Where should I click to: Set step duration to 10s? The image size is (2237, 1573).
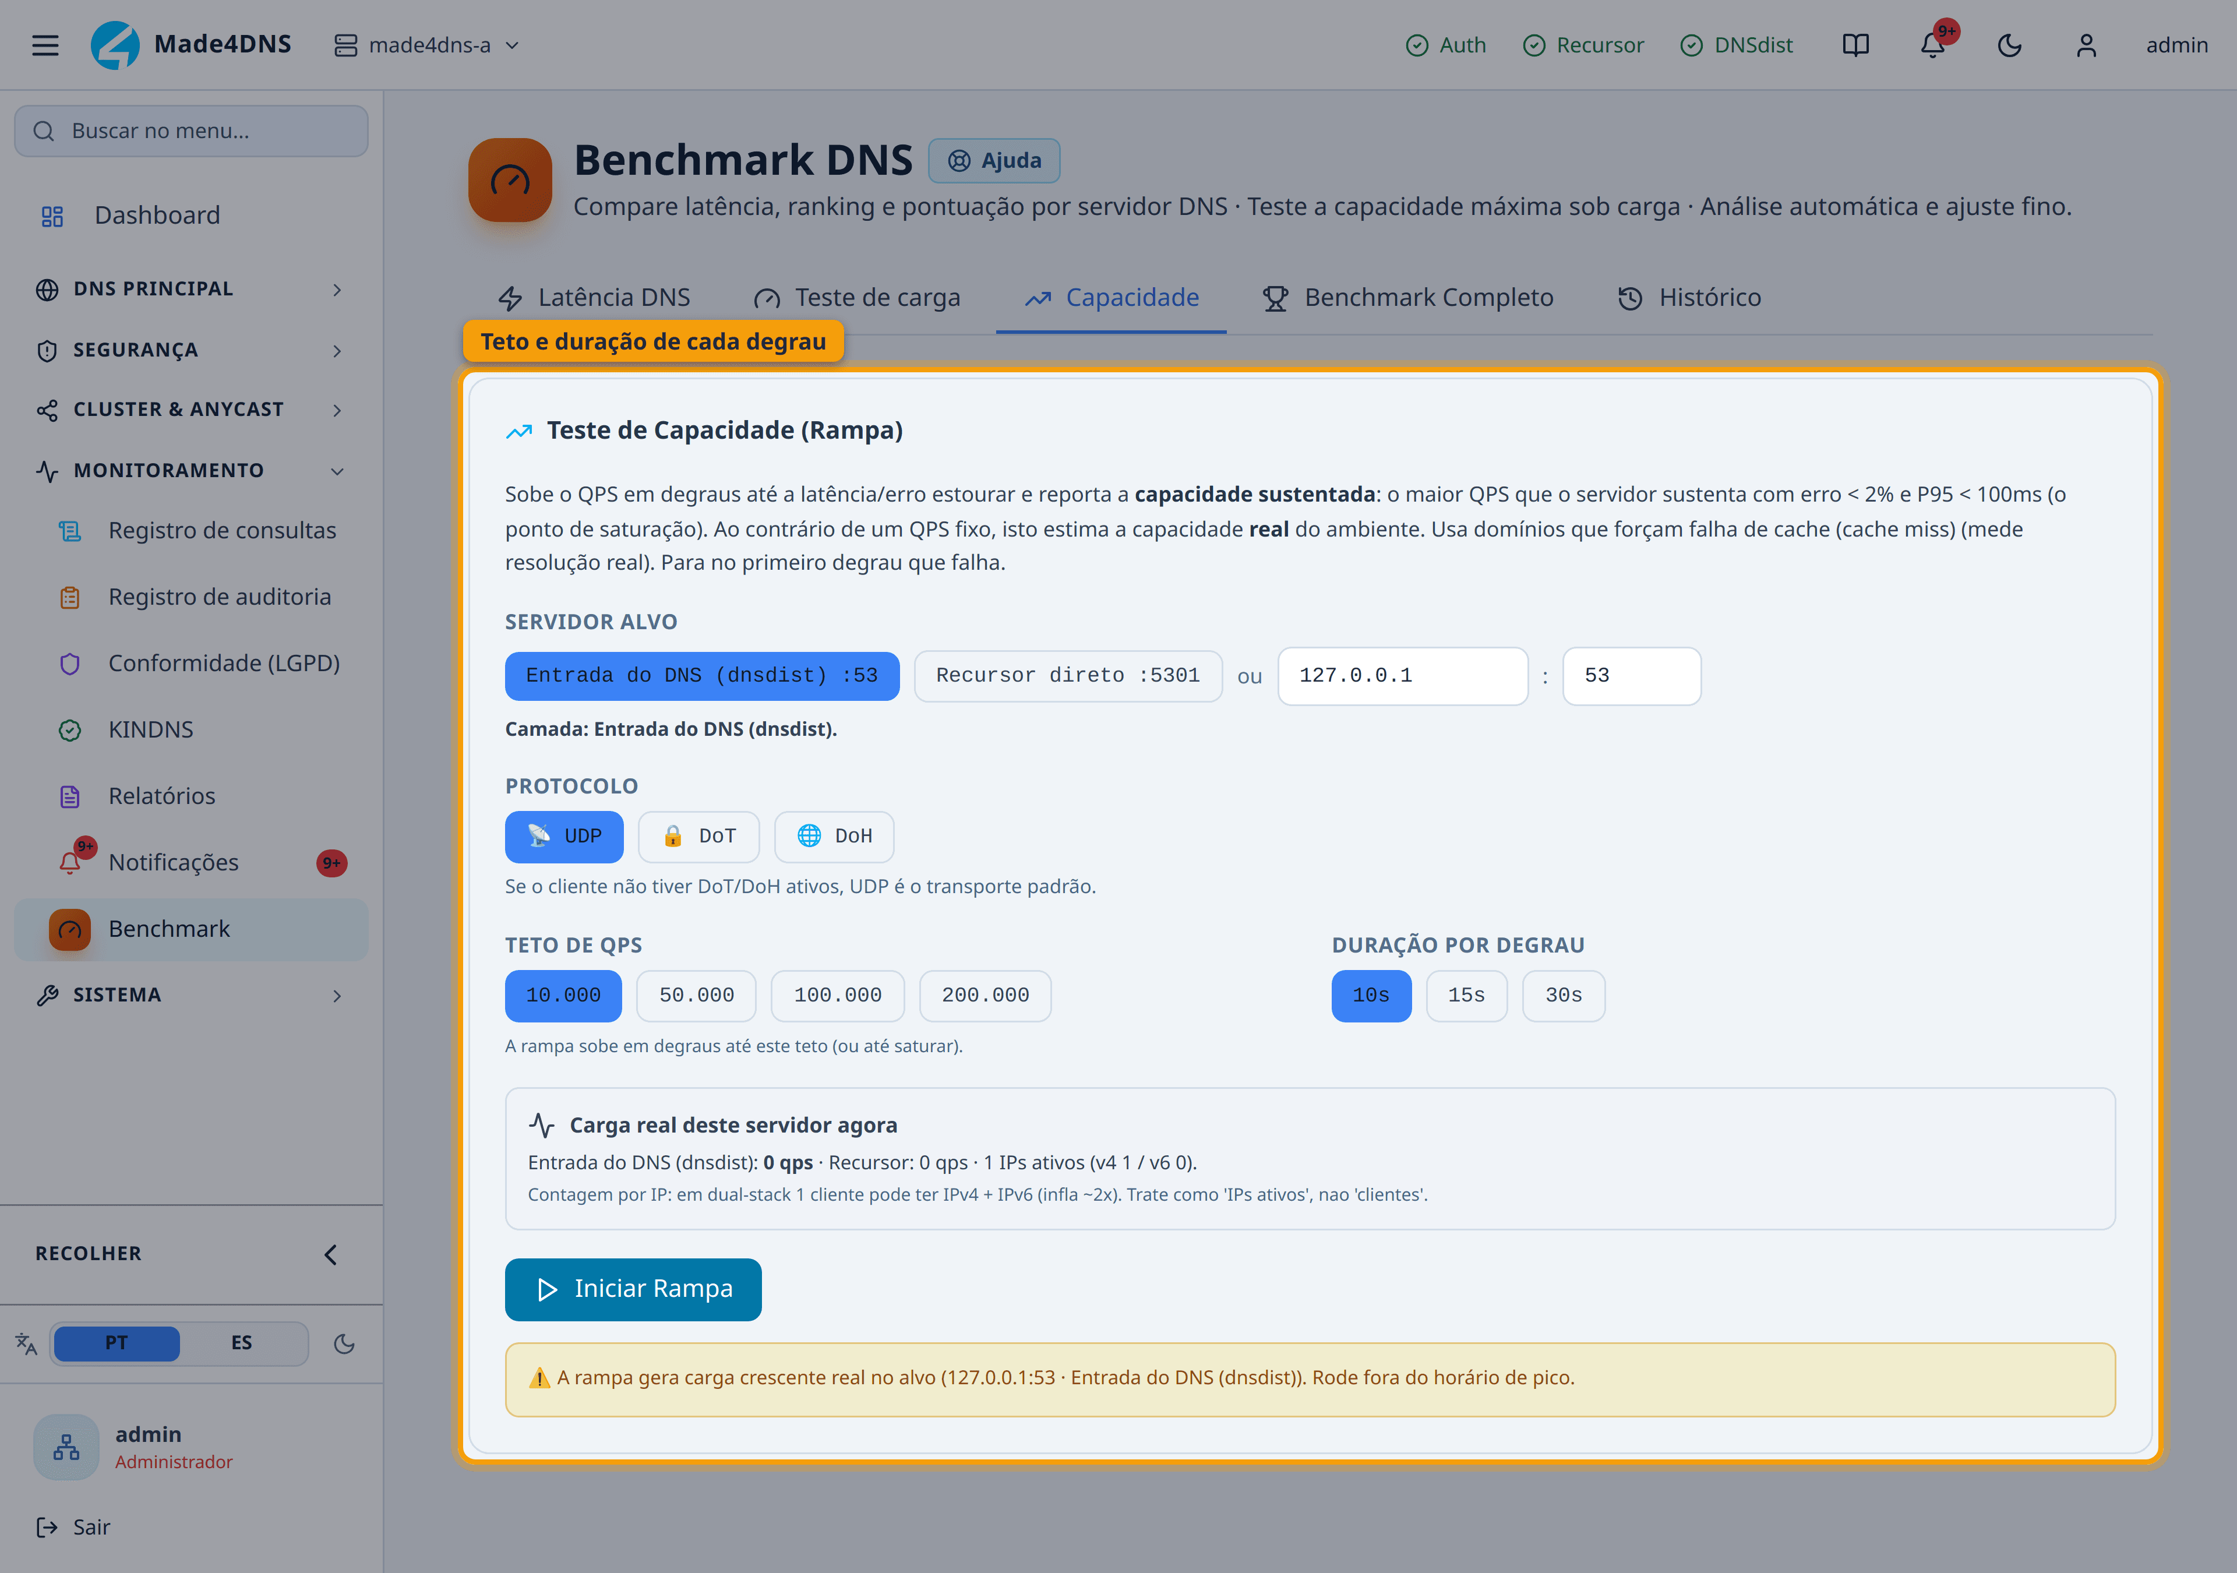tap(1371, 995)
